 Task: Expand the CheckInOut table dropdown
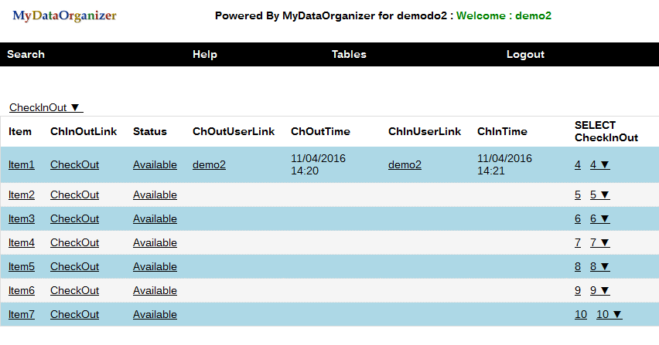[x=46, y=107]
